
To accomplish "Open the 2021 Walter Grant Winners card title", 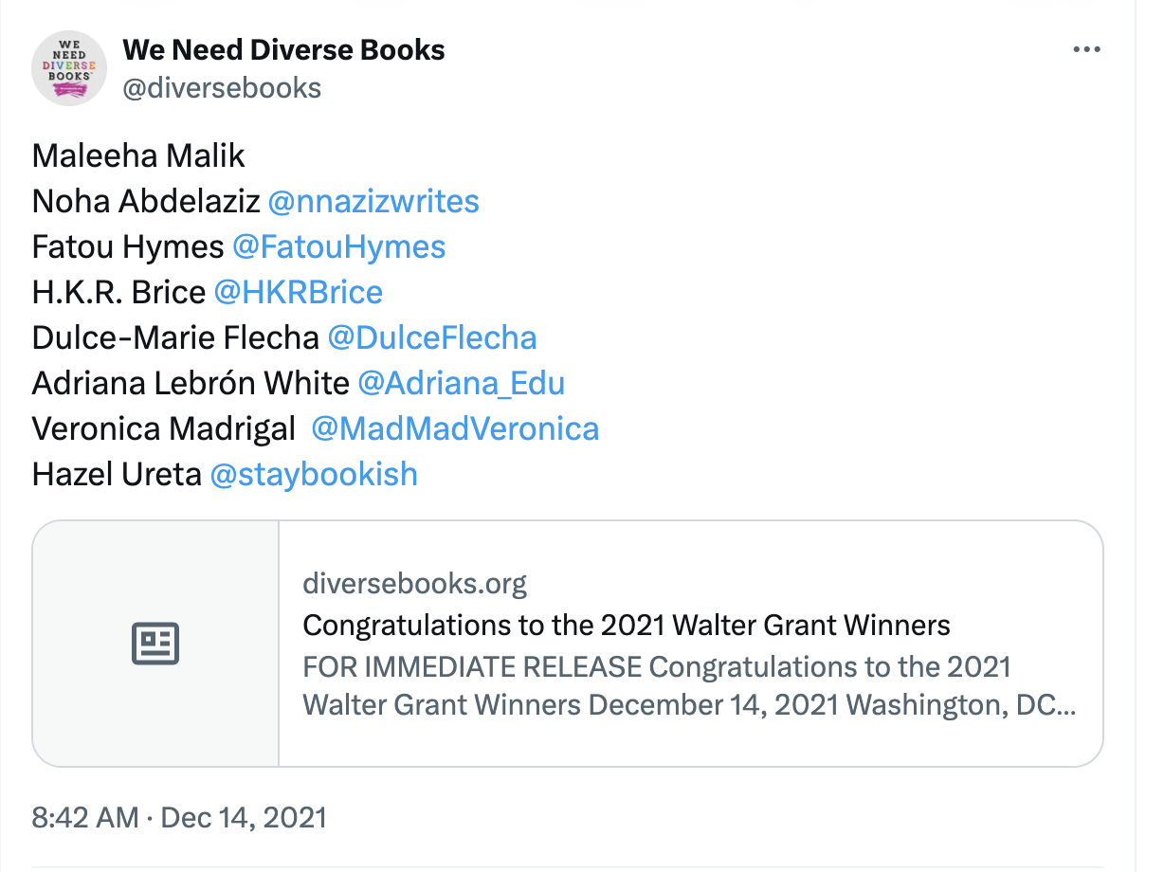I will pos(626,626).
